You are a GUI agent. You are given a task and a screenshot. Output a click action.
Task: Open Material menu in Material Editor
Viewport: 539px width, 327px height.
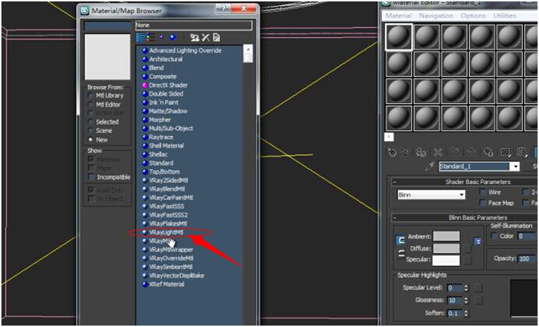coord(398,16)
